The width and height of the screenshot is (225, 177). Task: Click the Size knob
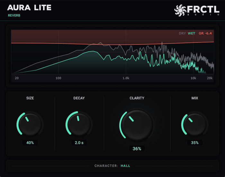30,125
